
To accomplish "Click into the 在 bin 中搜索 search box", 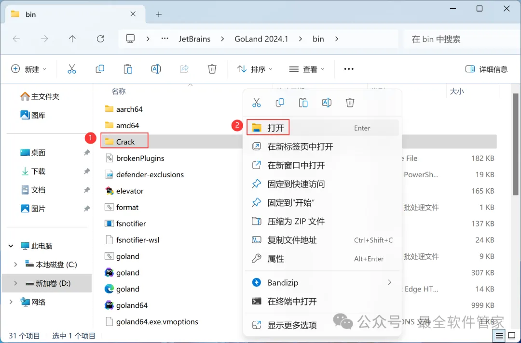I will pos(462,39).
